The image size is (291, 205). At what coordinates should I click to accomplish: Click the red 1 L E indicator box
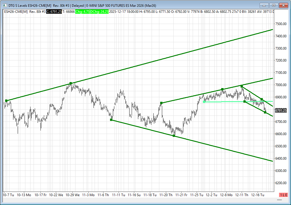coord(283,195)
